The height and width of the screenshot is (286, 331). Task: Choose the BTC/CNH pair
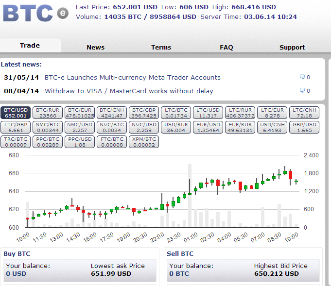coord(112,113)
